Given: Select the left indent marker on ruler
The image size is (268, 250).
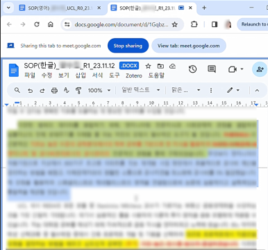Looking at the screenshot, I should coord(7,105).
